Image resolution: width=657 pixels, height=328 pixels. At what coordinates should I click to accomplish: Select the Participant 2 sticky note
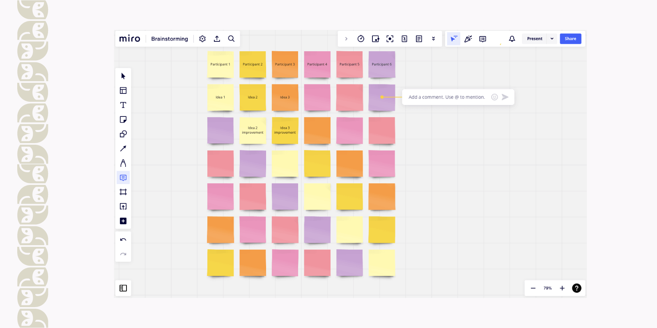click(253, 64)
